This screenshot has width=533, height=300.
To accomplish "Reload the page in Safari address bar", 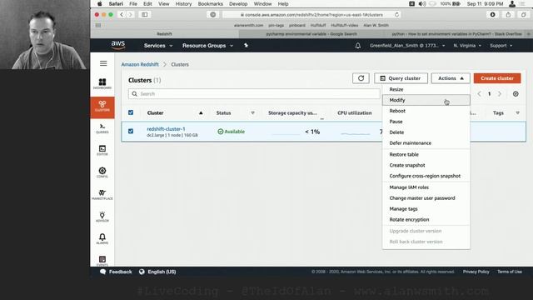I will coord(396,15).
